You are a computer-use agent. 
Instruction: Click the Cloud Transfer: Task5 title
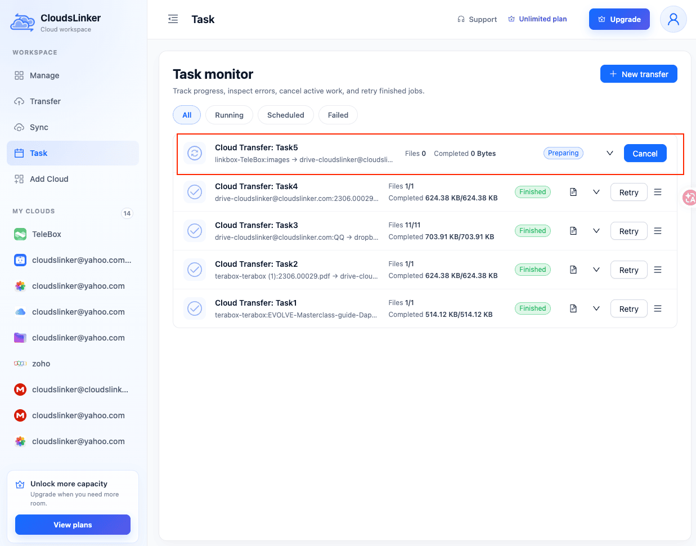pyautogui.click(x=257, y=147)
